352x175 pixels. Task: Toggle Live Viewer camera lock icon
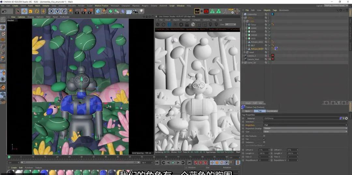(x=187, y=24)
